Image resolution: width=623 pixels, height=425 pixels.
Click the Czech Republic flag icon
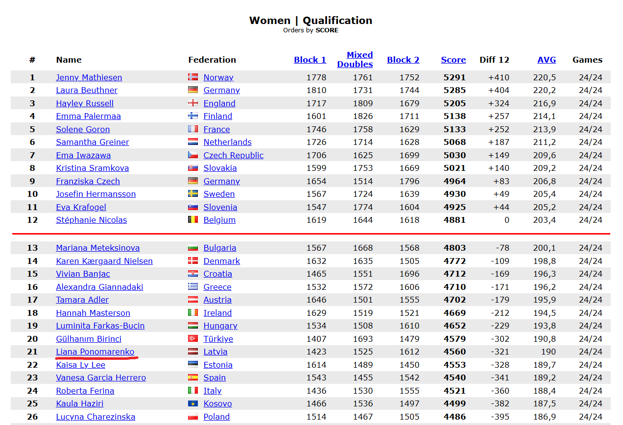pyautogui.click(x=193, y=155)
